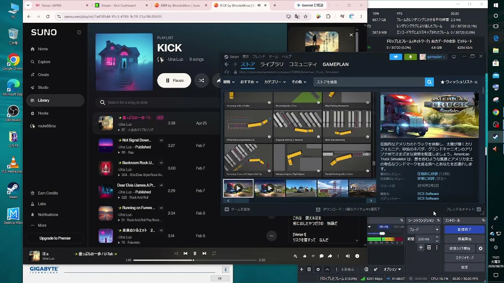Image resolution: width=504 pixels, height=283 pixels.
Task: Reload the Steam store page
Action: click(x=226, y=72)
